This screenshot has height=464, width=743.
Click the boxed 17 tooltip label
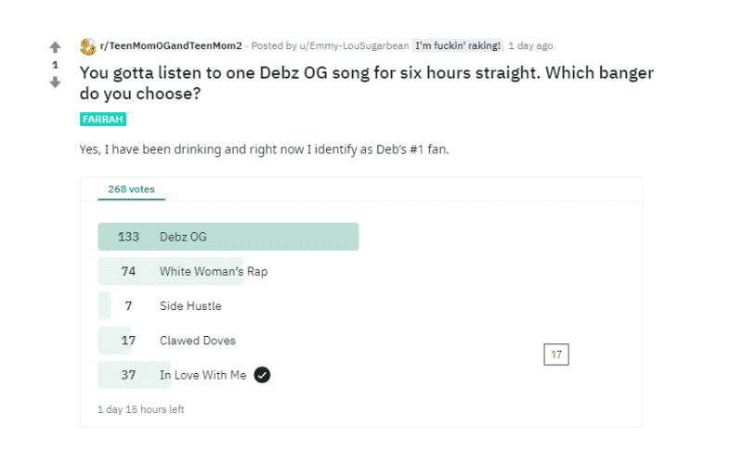point(556,354)
